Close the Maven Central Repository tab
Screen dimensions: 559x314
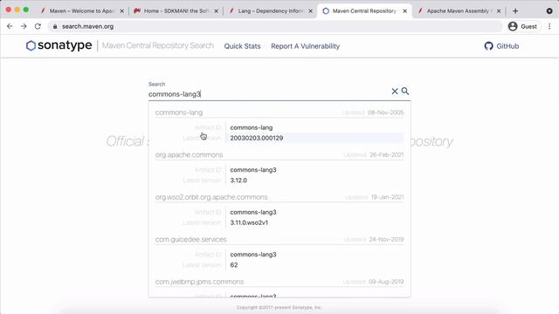tap(405, 11)
